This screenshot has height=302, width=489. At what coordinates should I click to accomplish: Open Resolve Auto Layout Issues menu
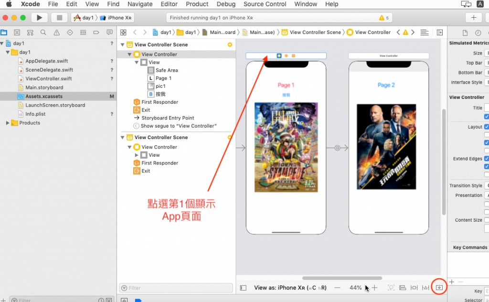click(425, 288)
